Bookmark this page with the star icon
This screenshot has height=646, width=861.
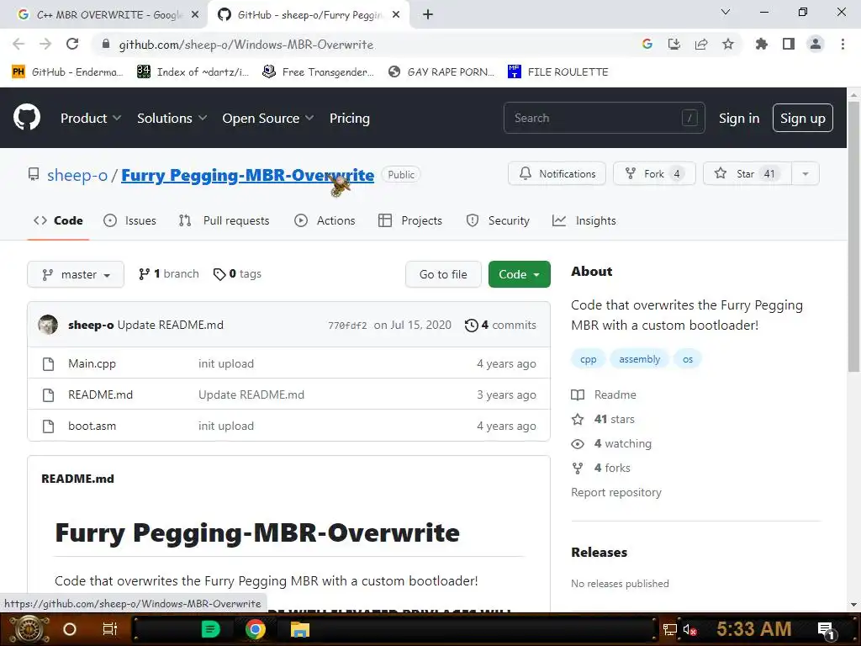point(728,44)
